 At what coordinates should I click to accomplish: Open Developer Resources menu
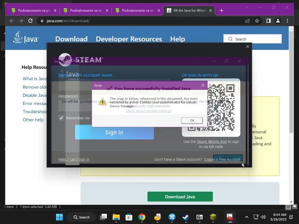click(x=129, y=39)
